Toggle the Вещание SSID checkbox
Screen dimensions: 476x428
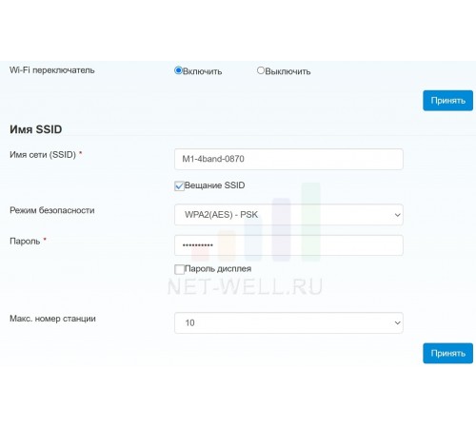(179, 185)
